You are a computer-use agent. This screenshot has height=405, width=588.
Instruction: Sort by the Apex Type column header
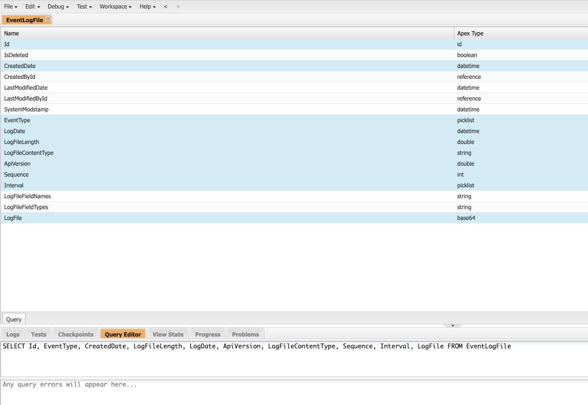tap(521, 34)
